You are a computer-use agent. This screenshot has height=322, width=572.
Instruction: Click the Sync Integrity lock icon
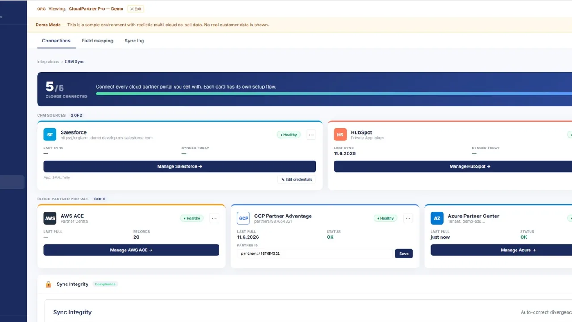(49, 284)
